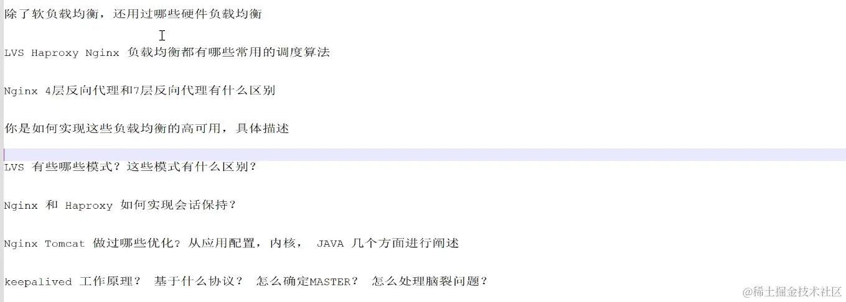Click the word JAVA
This screenshot has width=846, height=302.
pyautogui.click(x=330, y=244)
